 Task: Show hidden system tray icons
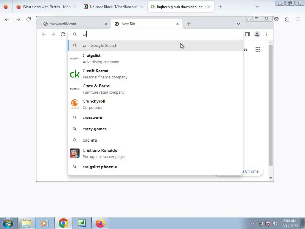(253, 223)
